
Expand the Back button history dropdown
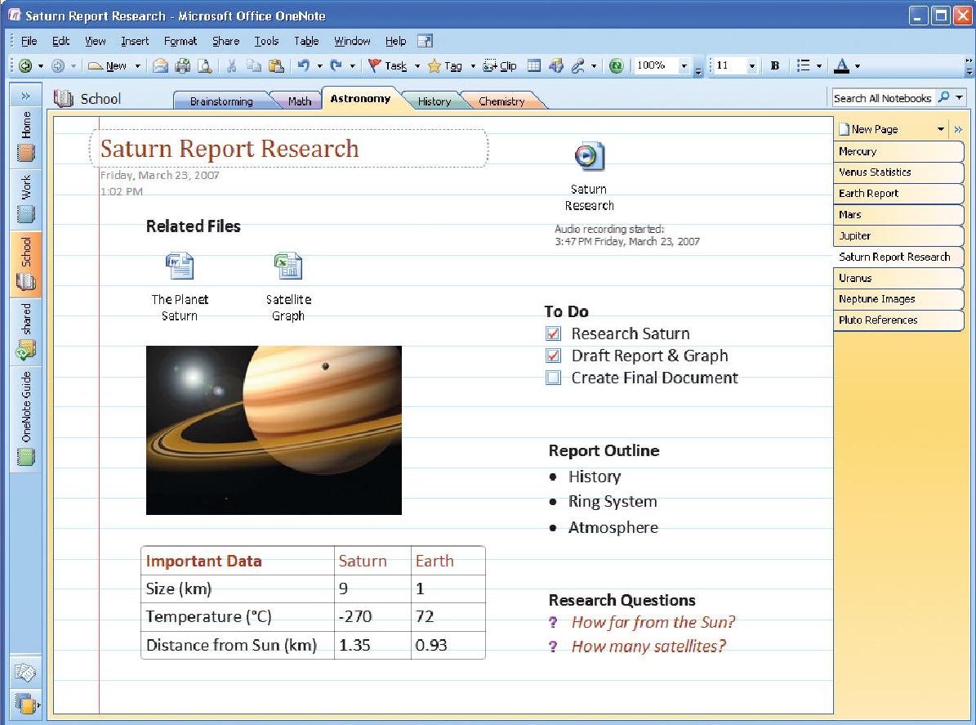pos(41,66)
